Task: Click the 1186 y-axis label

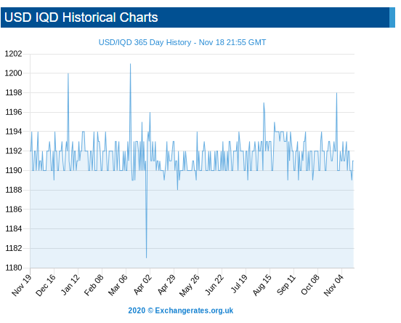Action: click(x=14, y=210)
